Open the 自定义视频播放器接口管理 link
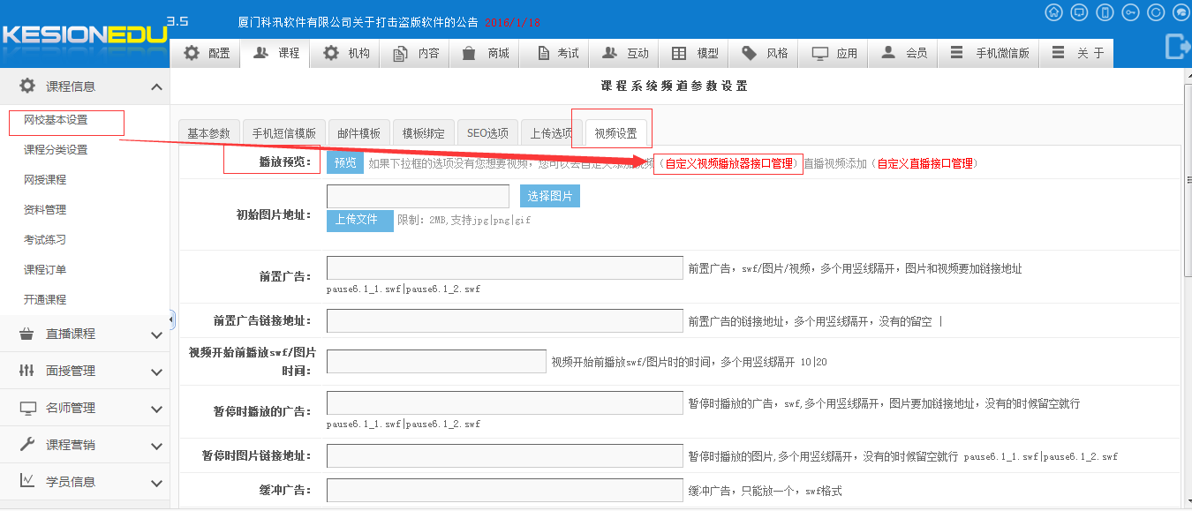 728,163
